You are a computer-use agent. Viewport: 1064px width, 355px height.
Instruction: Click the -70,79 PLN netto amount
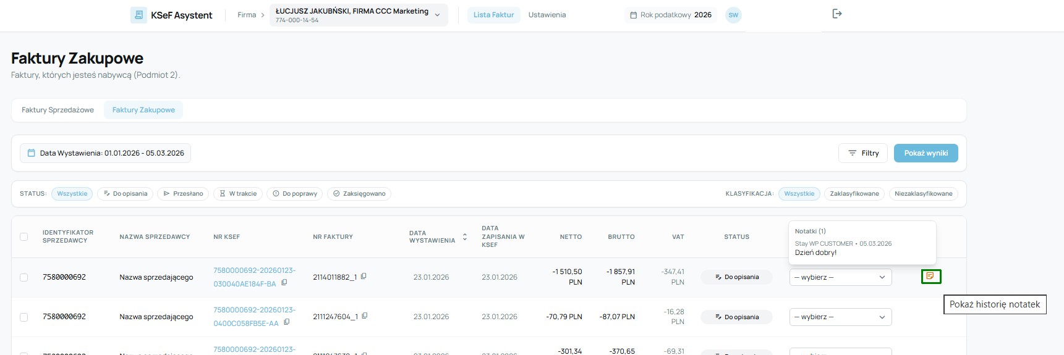tap(564, 317)
